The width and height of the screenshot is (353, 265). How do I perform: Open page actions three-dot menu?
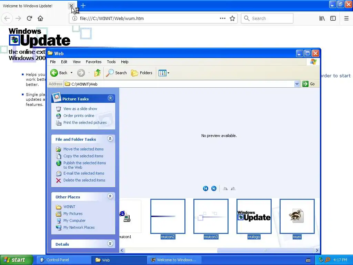(x=223, y=18)
